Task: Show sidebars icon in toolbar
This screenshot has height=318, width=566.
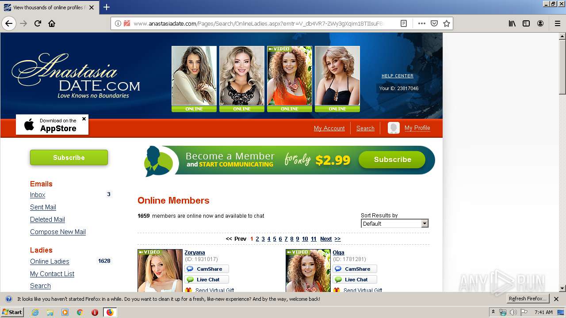Action: 526,23
